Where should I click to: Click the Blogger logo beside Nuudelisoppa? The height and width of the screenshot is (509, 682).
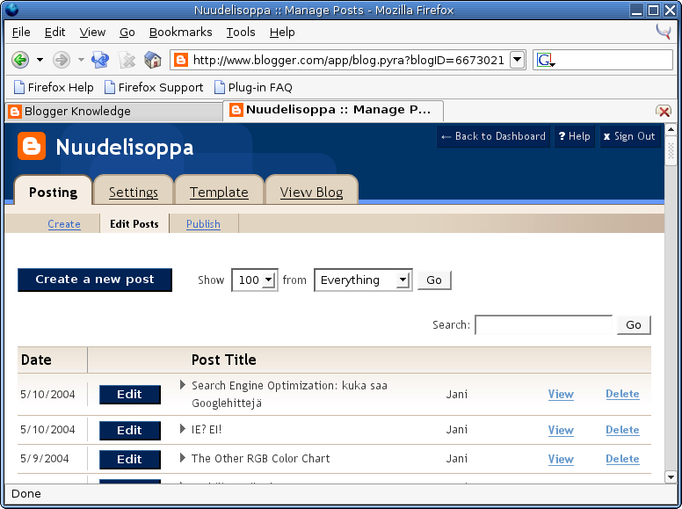pyautogui.click(x=32, y=146)
